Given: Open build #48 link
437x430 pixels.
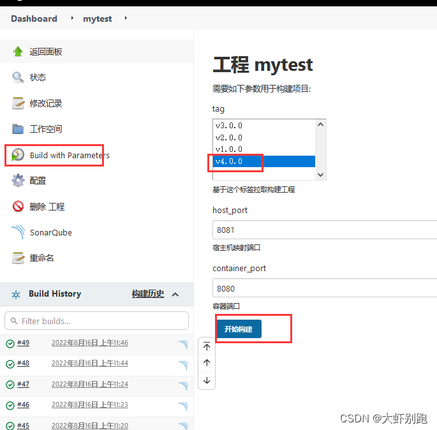Looking at the screenshot, I should (x=23, y=364).
